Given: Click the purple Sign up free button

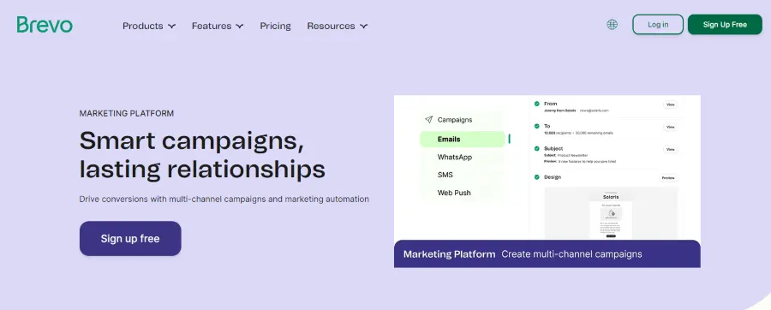Looking at the screenshot, I should pyautogui.click(x=130, y=239).
